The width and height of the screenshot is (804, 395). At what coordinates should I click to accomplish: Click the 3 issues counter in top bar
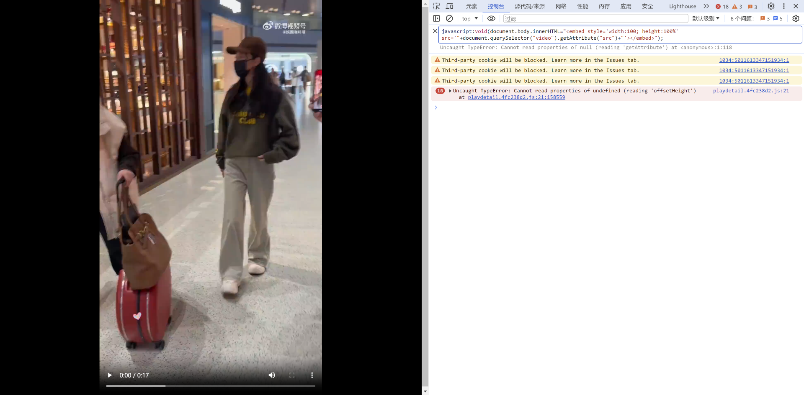click(x=752, y=7)
